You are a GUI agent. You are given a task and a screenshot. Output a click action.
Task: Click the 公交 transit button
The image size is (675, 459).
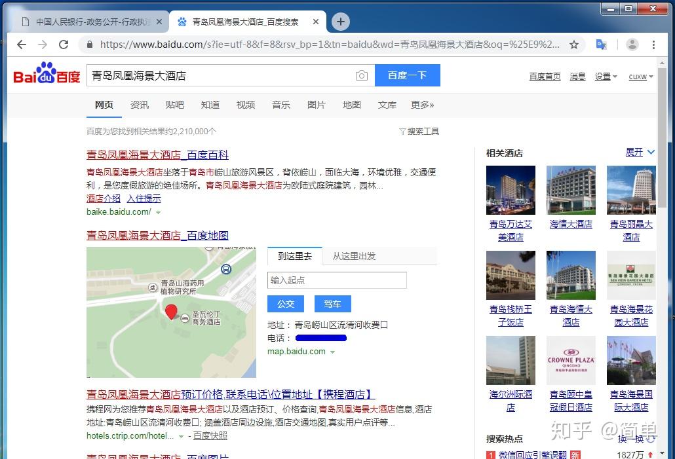(286, 304)
